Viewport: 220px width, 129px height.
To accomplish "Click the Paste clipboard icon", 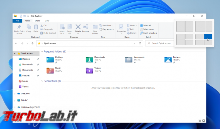I will click(36, 27).
